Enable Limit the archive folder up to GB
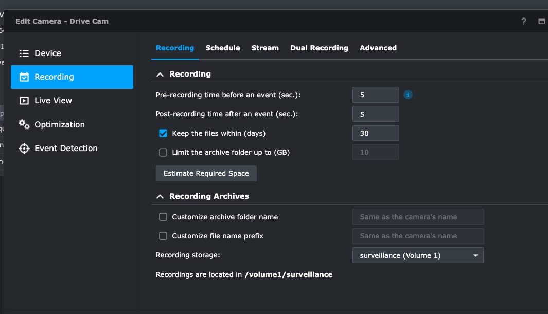Image resolution: width=548 pixels, height=314 pixels. click(x=163, y=152)
